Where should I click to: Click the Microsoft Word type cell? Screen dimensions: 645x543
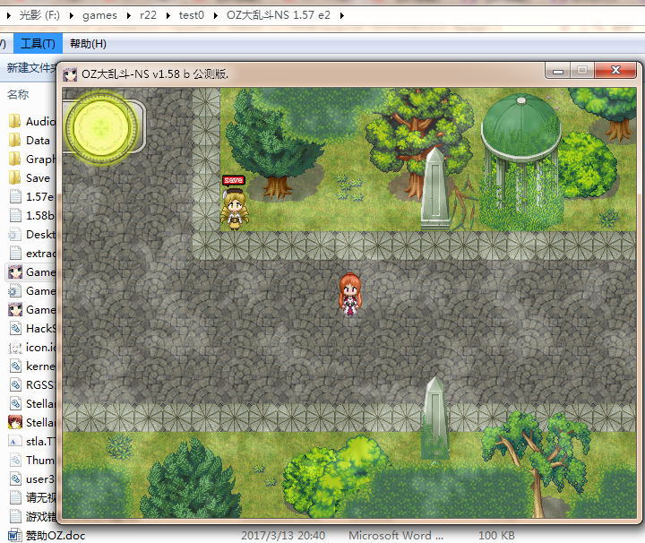(396, 536)
